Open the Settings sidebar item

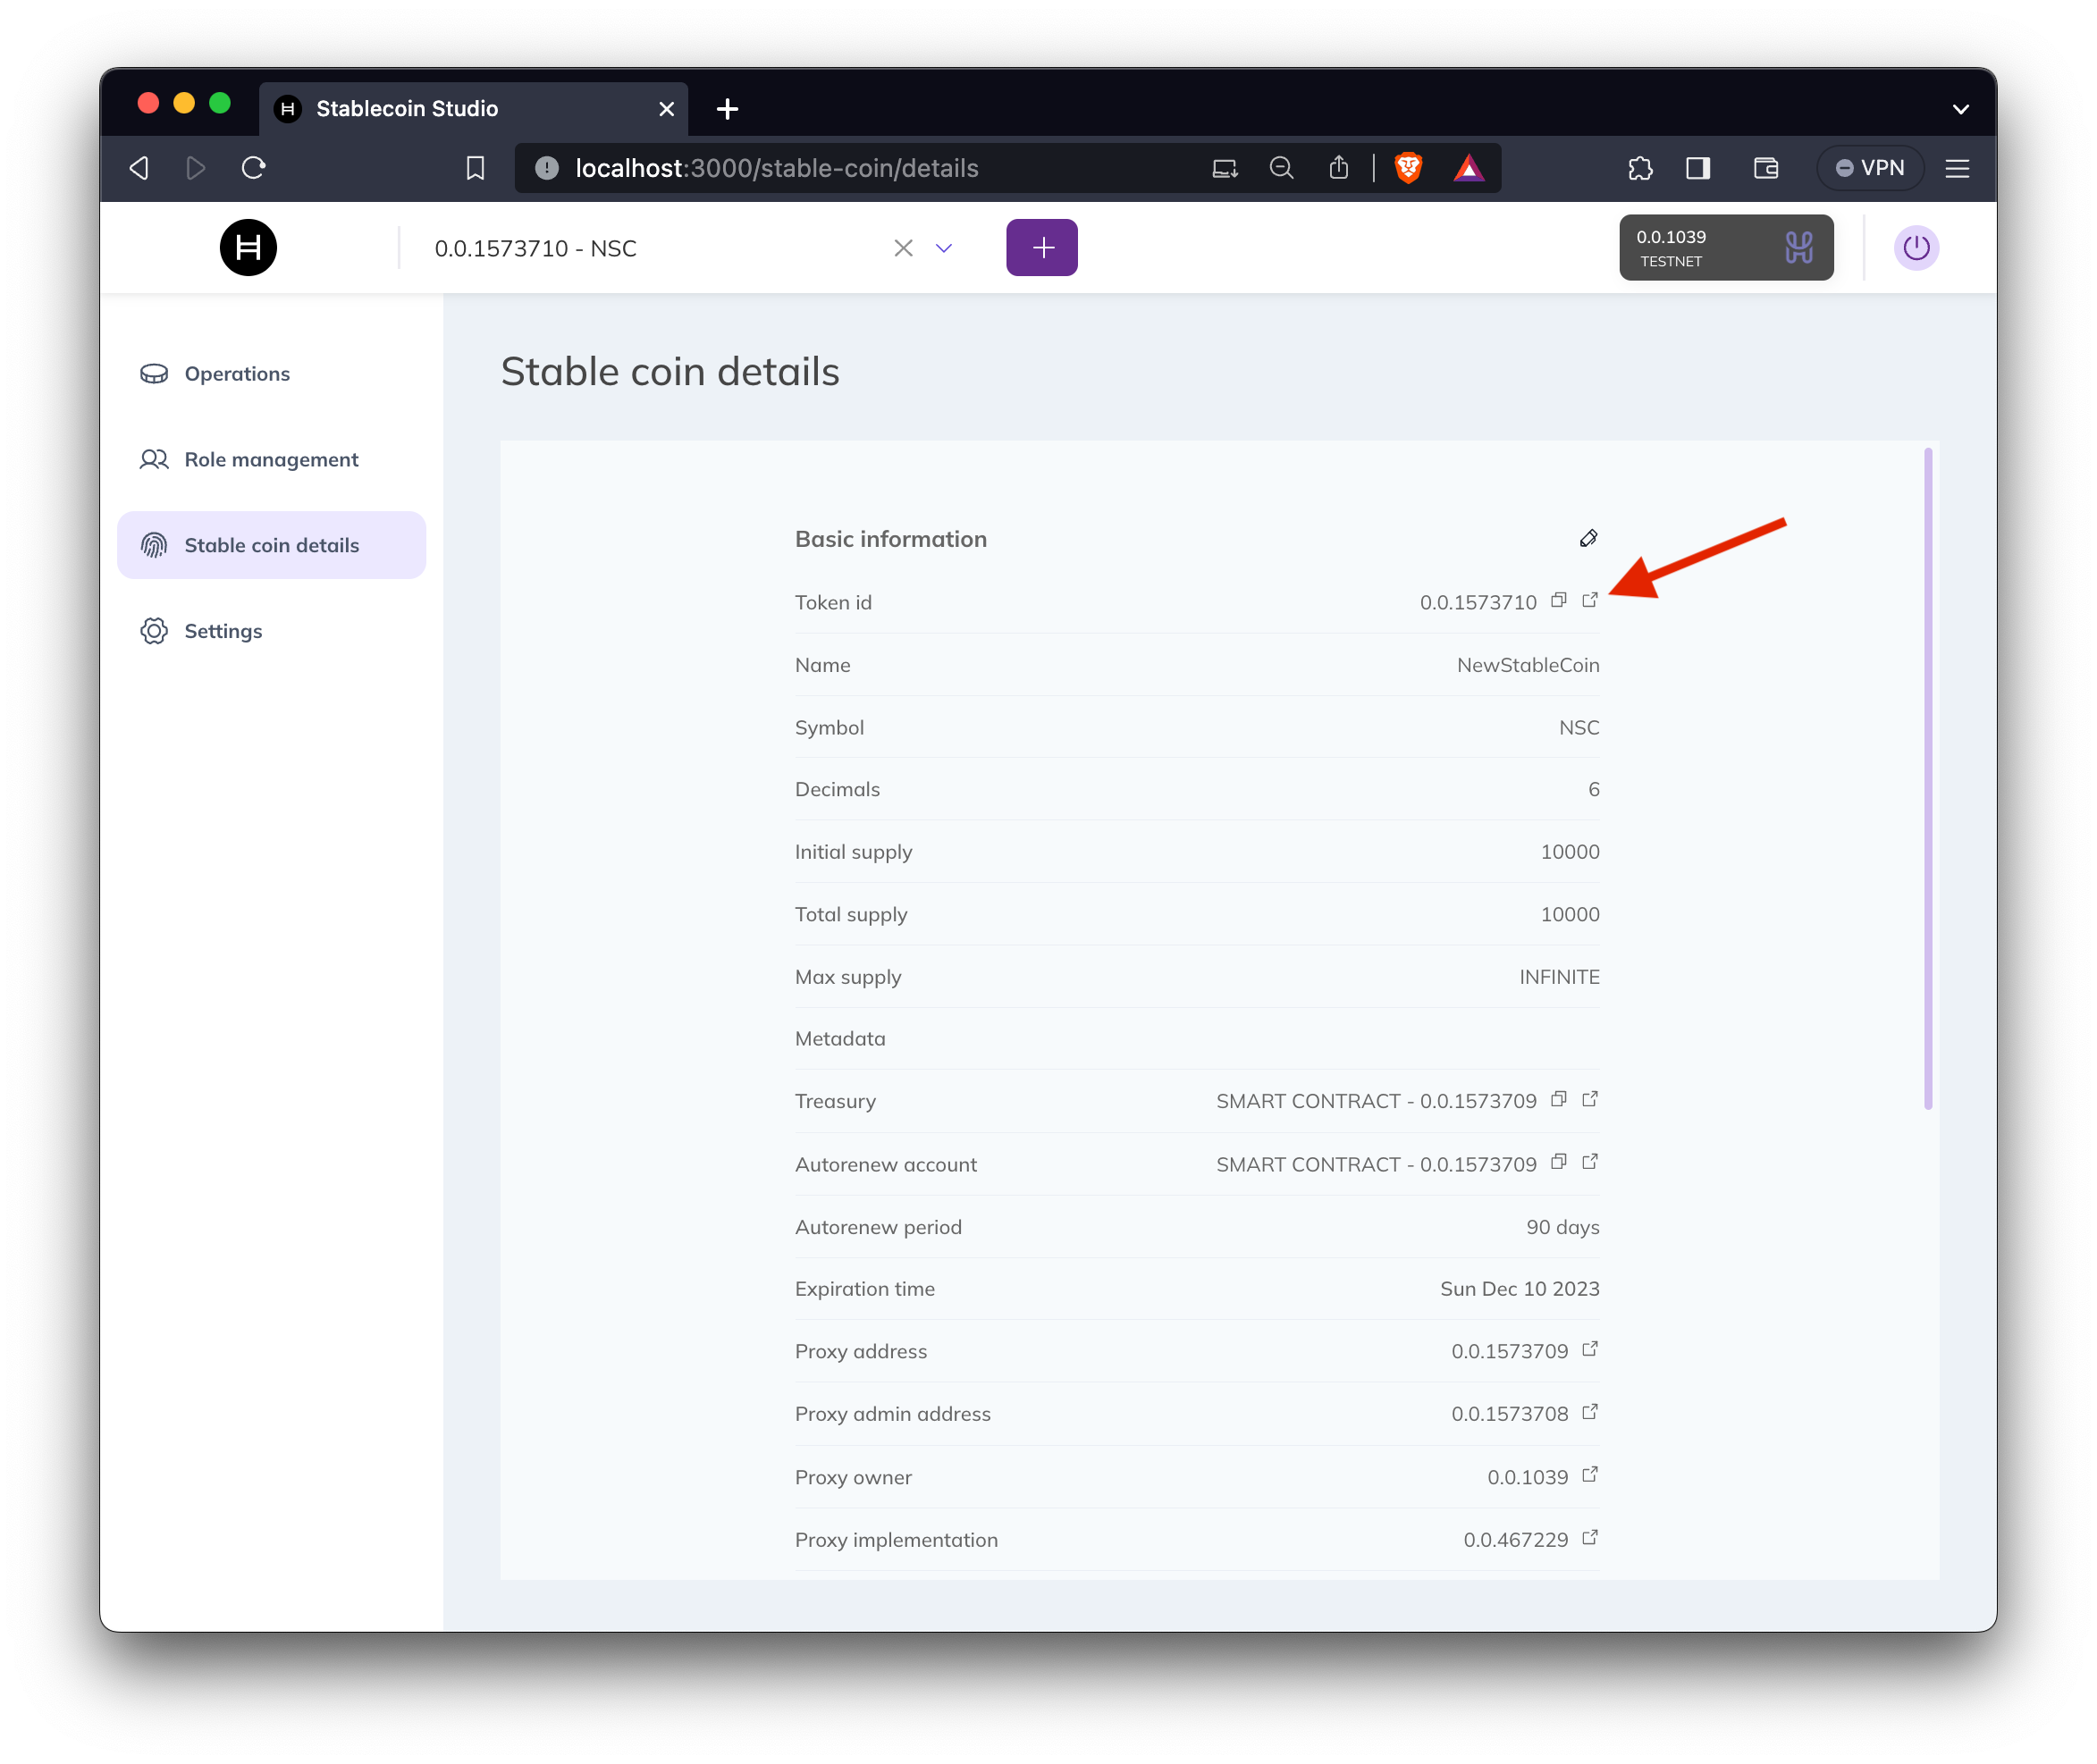pos(223,631)
